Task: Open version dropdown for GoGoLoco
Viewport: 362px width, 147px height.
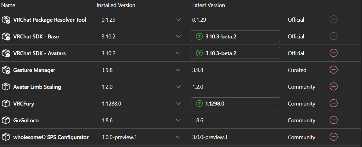Action: click(x=178, y=120)
